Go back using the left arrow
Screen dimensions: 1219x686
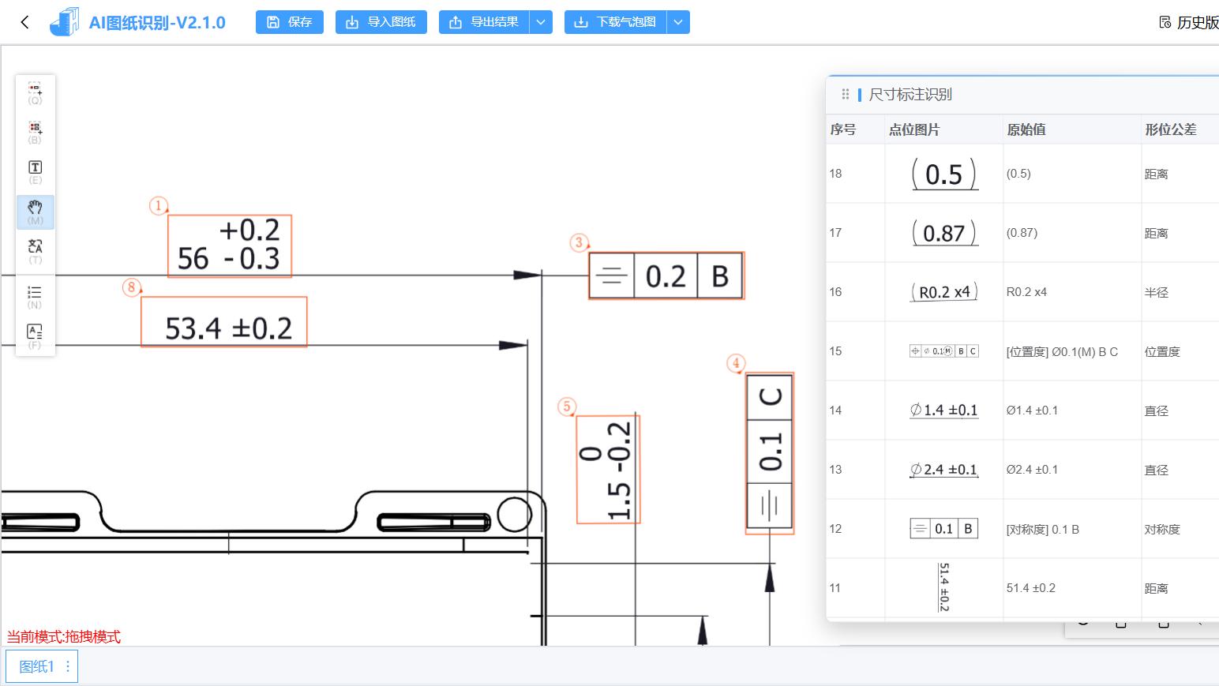(x=24, y=22)
